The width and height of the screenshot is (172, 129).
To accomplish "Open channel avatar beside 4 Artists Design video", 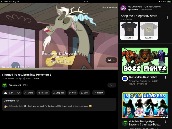I will 125,123.
